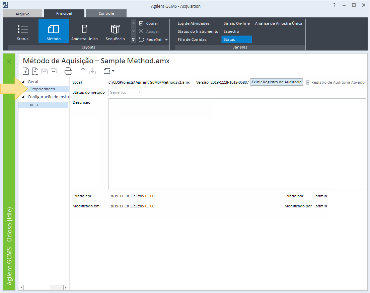Open the Log de Atividades window
The width and height of the screenshot is (370, 293).
coord(194,23)
